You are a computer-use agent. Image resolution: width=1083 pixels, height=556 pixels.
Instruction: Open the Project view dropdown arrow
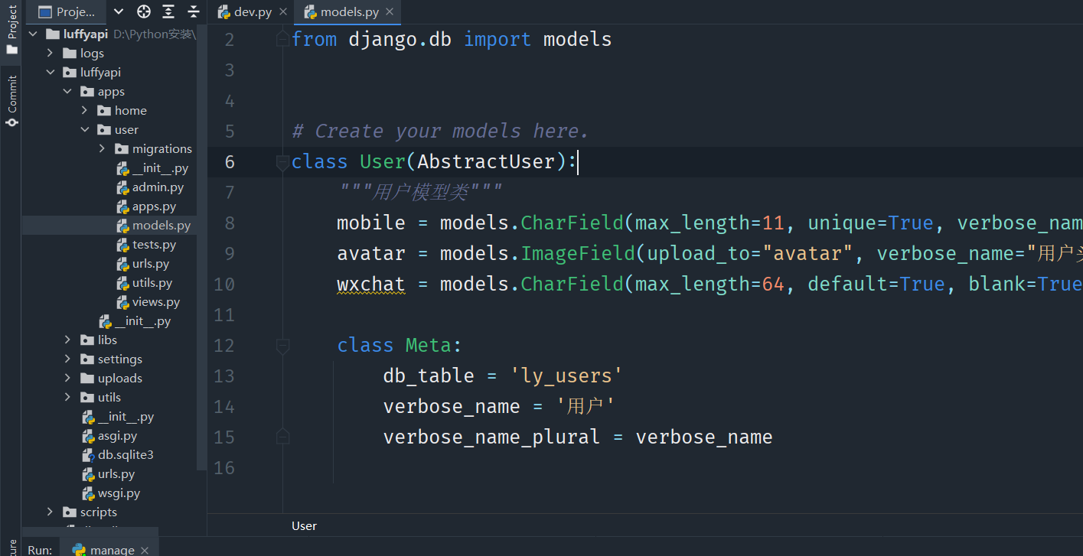pyautogui.click(x=118, y=11)
